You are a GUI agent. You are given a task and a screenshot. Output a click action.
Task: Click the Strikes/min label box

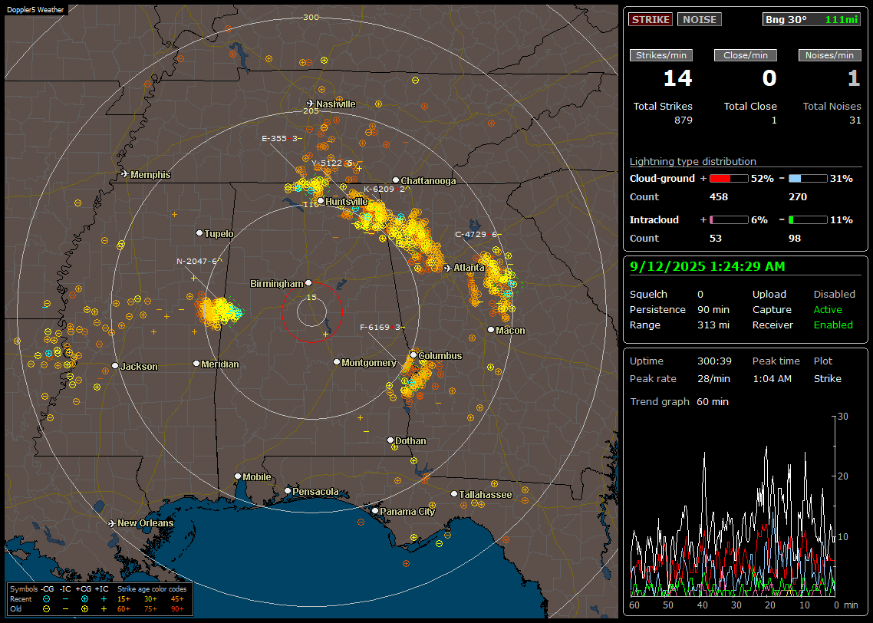pyautogui.click(x=661, y=55)
